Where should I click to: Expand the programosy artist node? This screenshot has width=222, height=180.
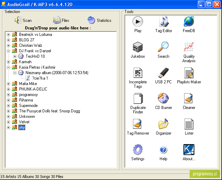click(8, 95)
